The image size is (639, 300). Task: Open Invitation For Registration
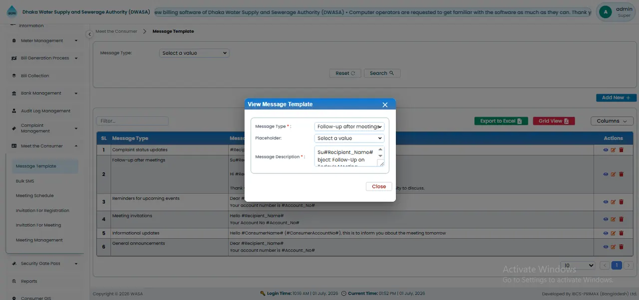42,211
